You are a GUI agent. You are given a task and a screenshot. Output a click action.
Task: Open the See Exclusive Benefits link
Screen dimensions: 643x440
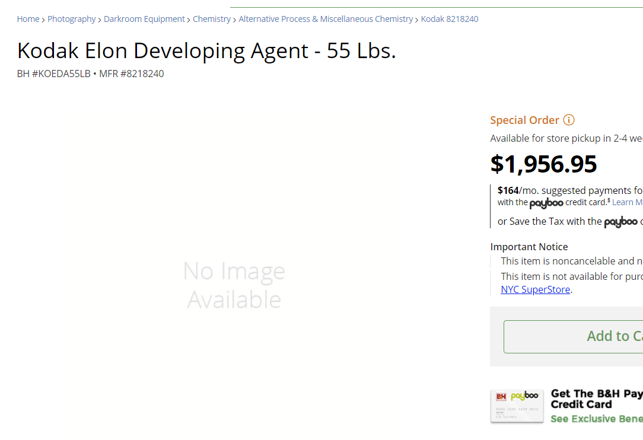[x=596, y=419]
